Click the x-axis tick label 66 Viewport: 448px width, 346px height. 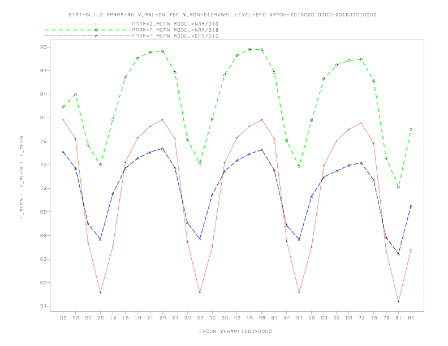(337, 318)
